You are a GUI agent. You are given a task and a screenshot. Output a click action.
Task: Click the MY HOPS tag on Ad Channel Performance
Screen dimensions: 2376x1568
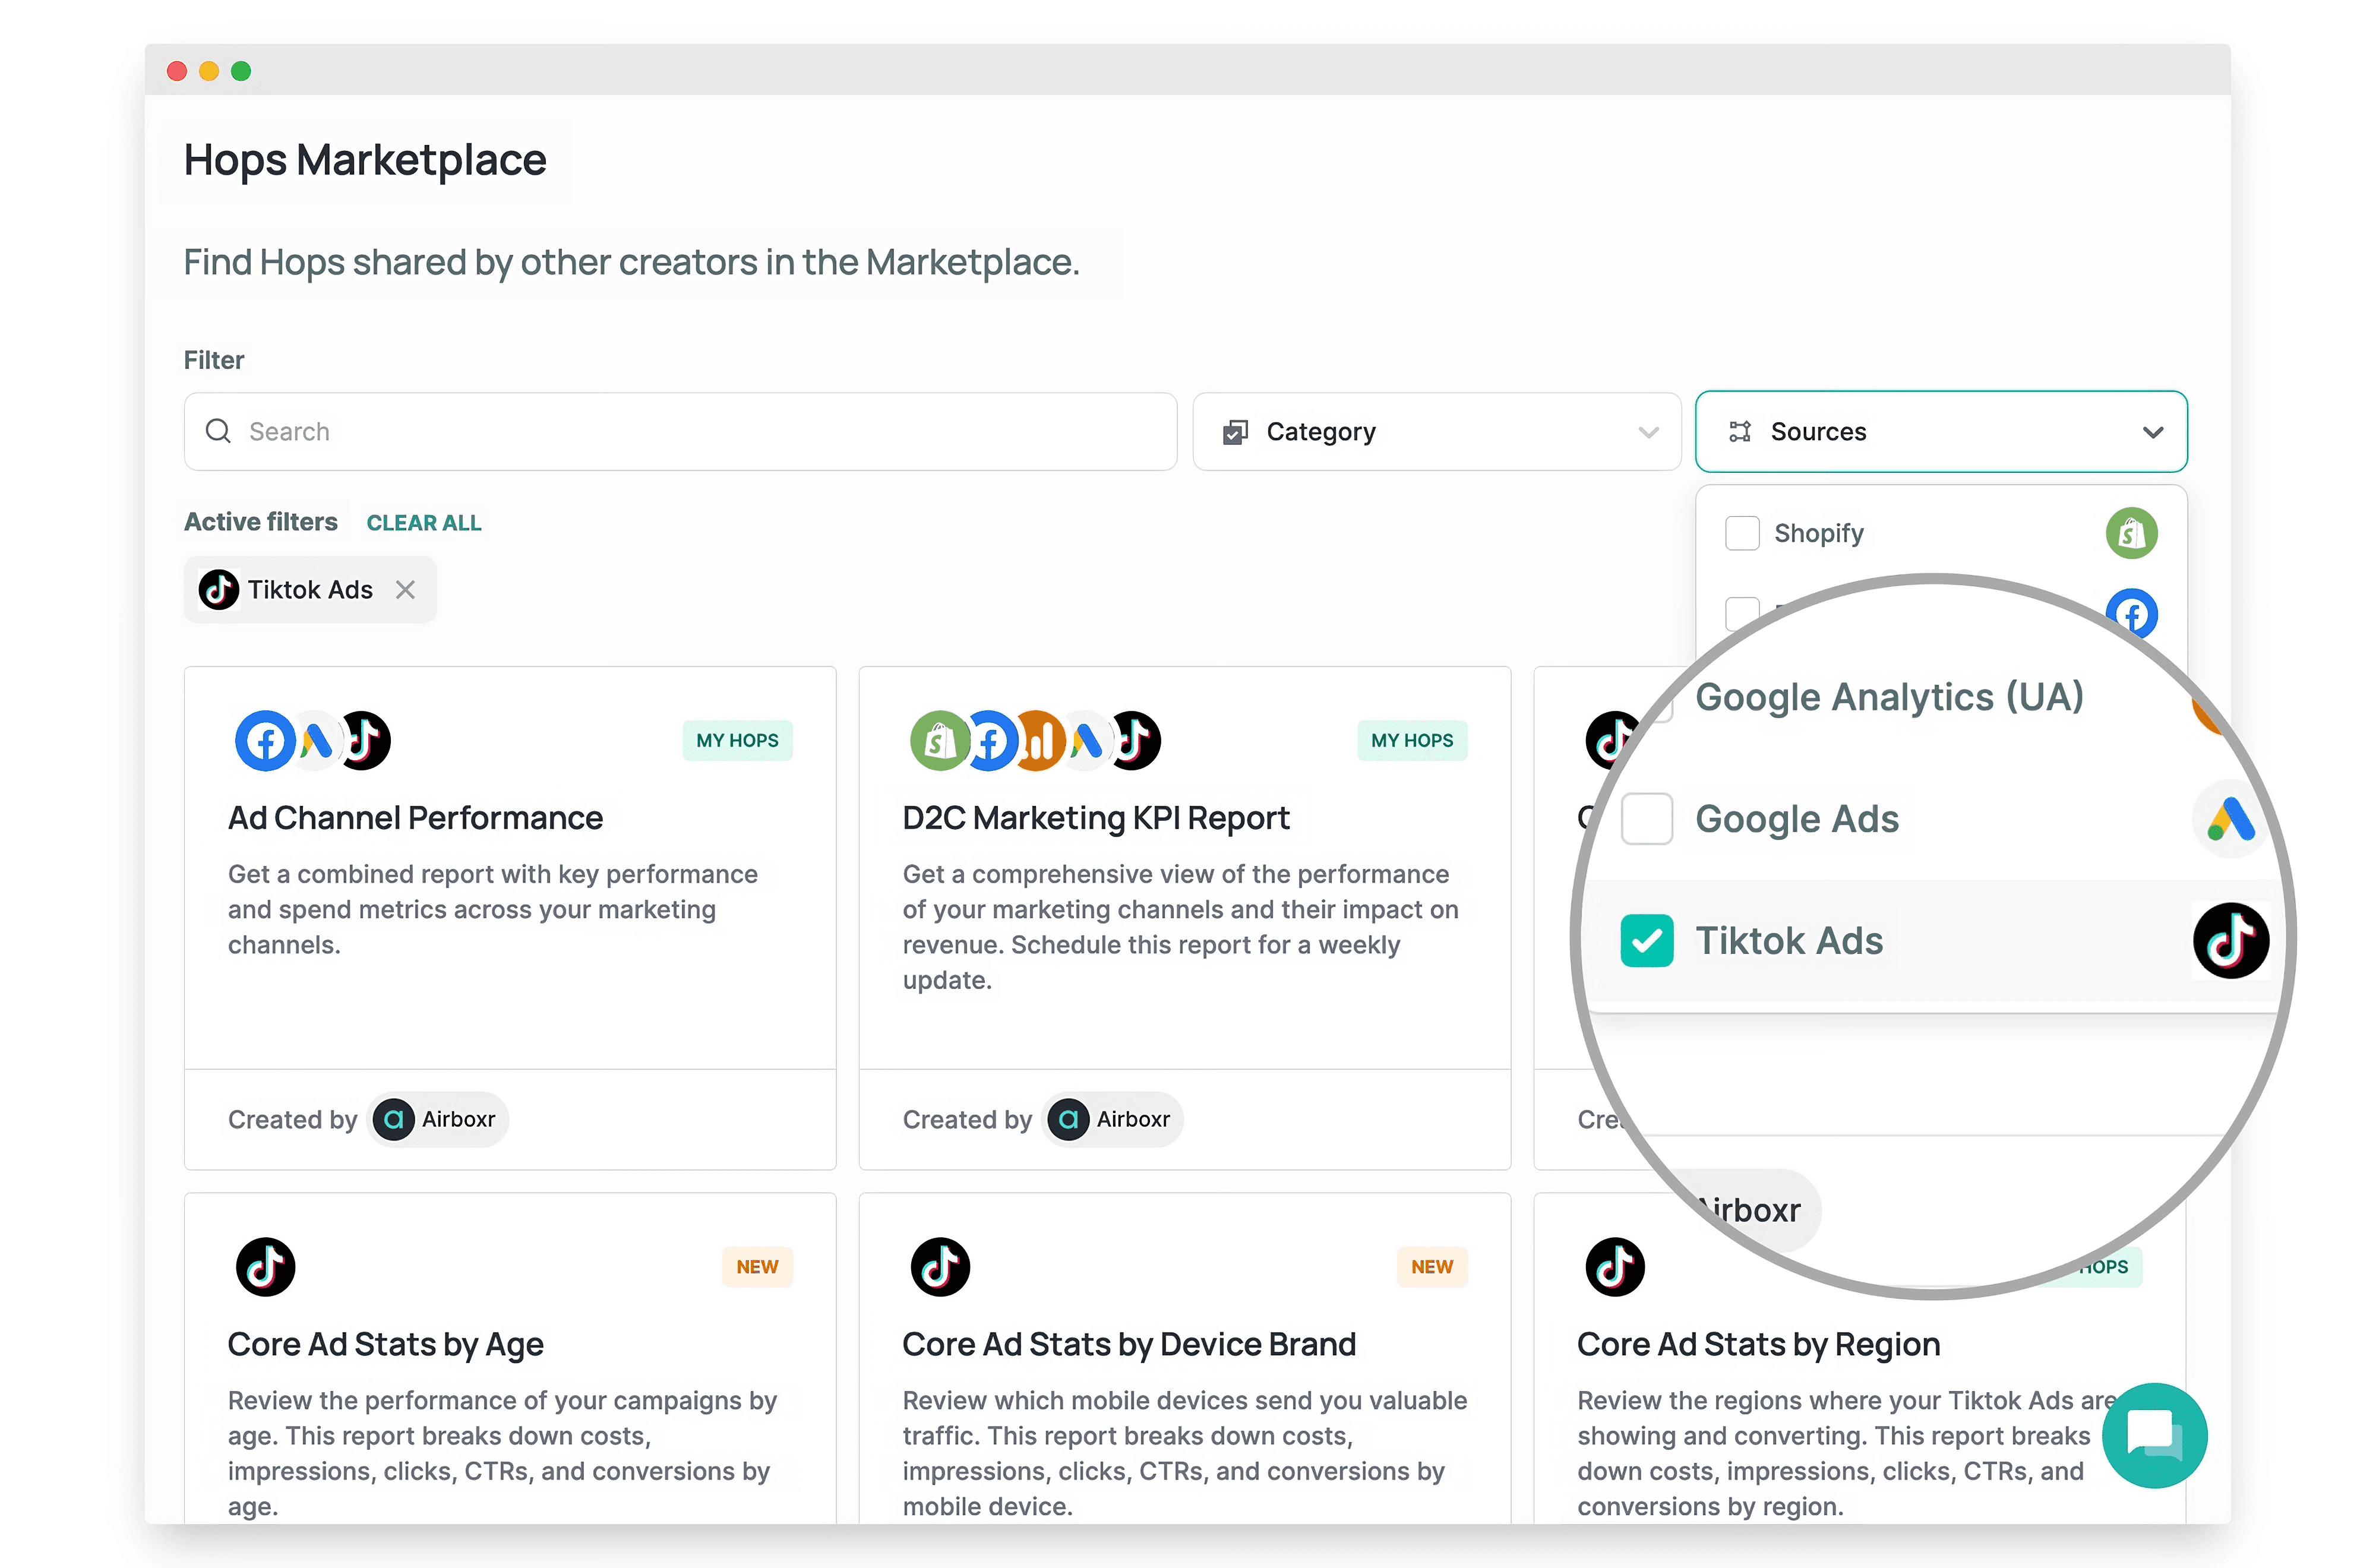pos(737,740)
